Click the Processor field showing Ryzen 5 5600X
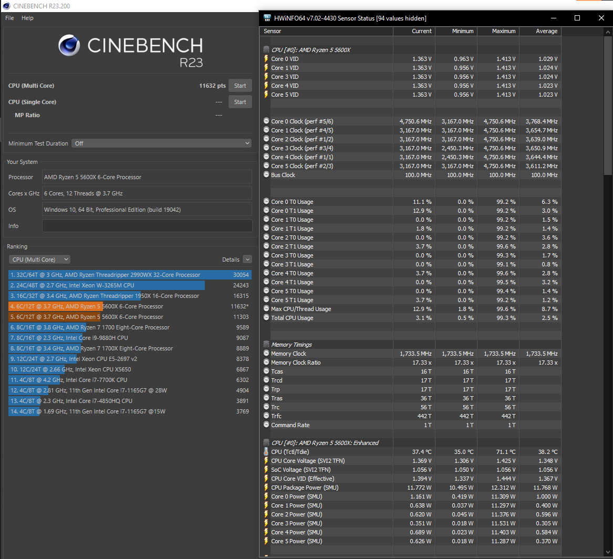 (147, 177)
